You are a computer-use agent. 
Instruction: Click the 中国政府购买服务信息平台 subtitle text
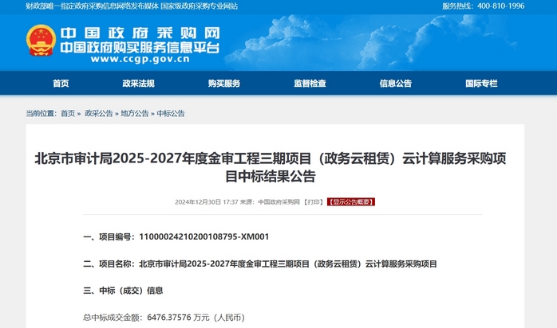(x=140, y=46)
